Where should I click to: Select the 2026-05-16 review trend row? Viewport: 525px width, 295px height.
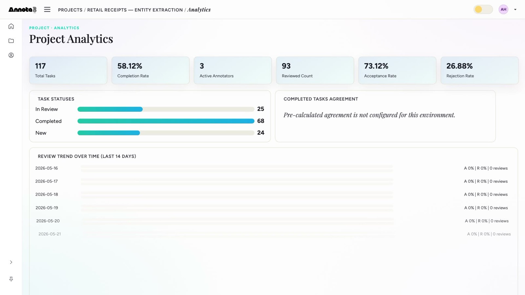[271, 168]
